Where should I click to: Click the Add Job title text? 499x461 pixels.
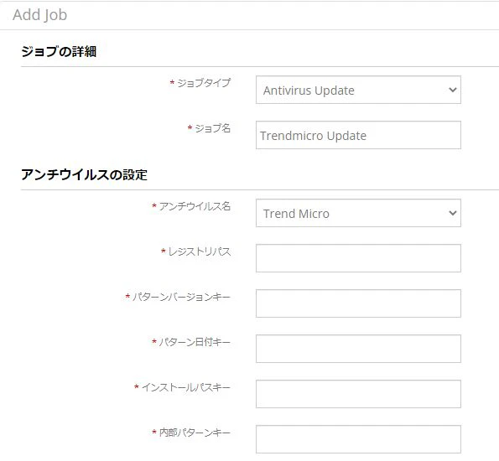point(39,15)
